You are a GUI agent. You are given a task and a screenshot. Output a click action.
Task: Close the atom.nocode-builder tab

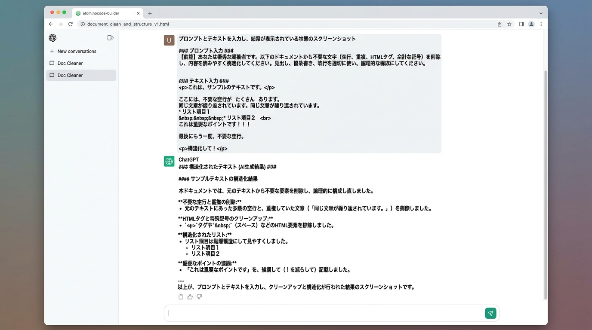[138, 13]
